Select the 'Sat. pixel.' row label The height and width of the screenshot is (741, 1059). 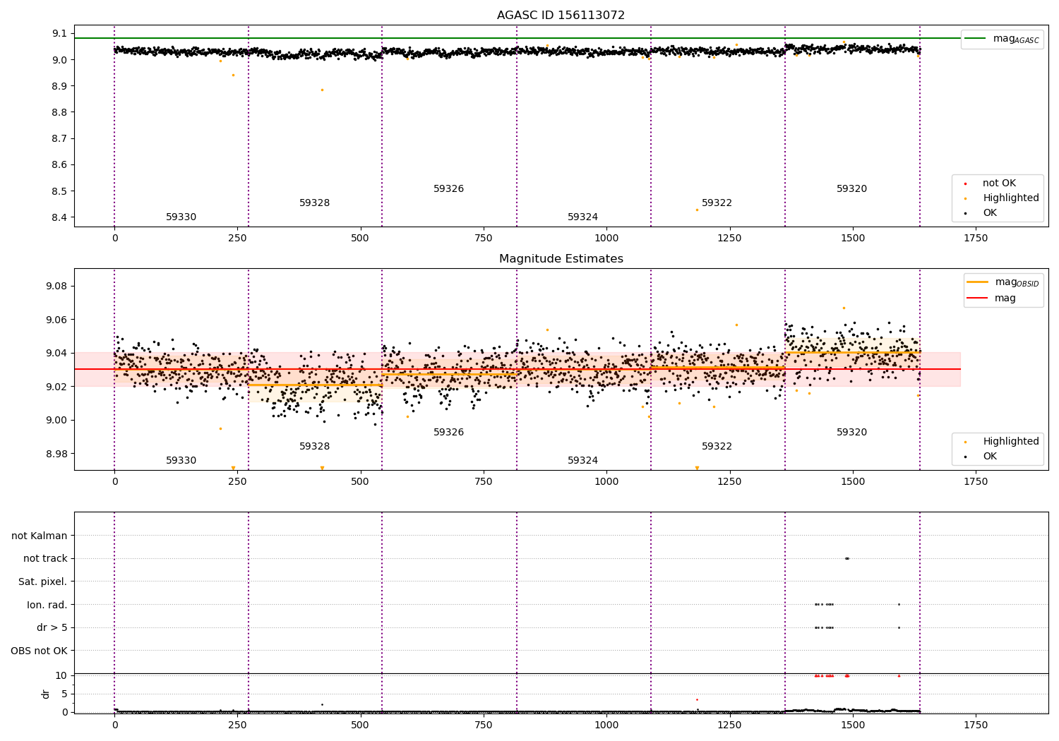pos(43,582)
